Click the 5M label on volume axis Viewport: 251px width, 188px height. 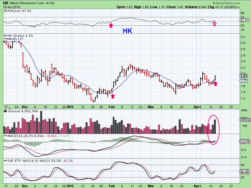tap(245, 126)
